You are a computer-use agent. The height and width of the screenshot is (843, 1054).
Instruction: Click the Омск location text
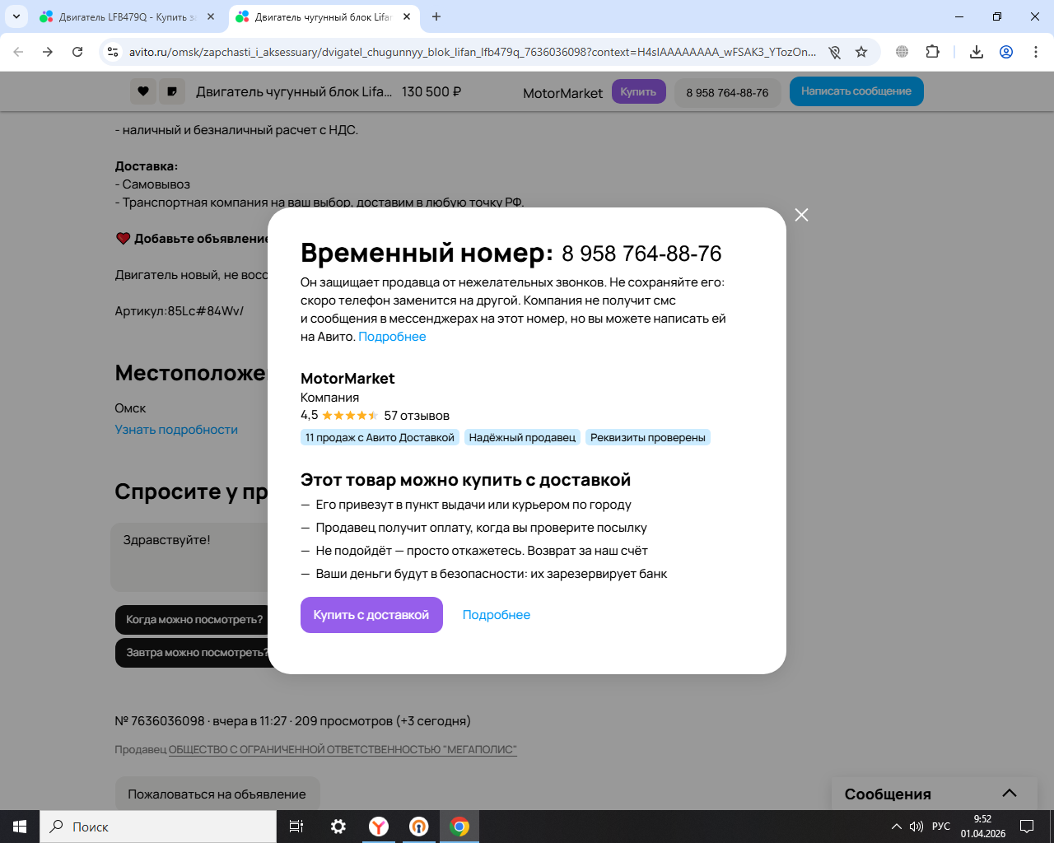click(x=130, y=408)
